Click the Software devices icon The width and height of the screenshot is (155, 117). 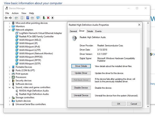click(13, 84)
